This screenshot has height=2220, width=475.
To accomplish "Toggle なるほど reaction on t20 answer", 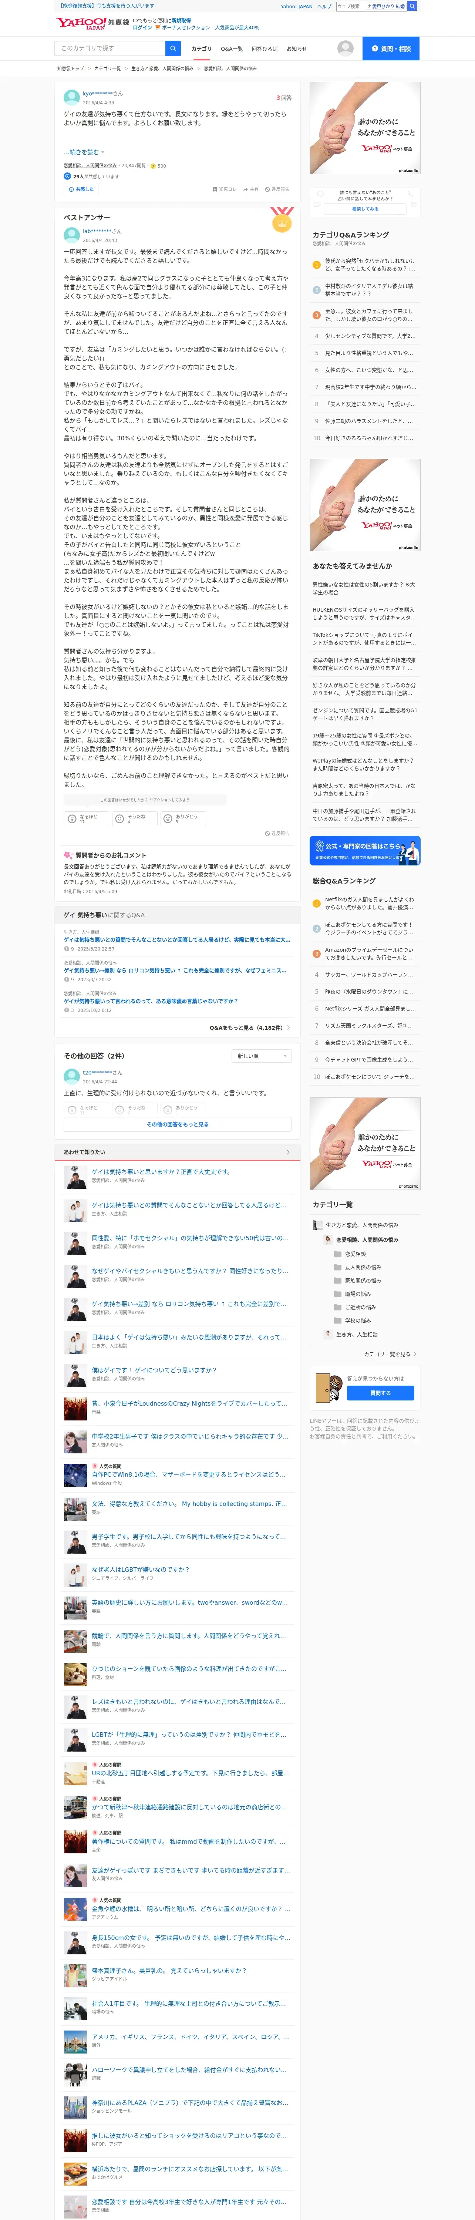I will [85, 1109].
